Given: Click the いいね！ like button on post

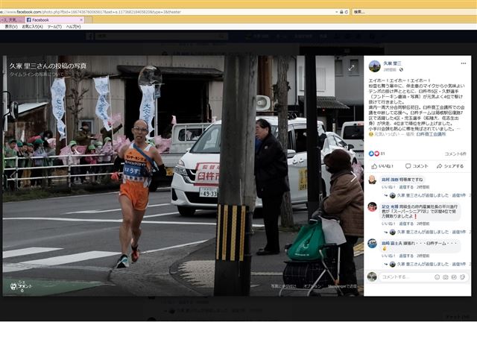Looking at the screenshot, I should [382, 166].
